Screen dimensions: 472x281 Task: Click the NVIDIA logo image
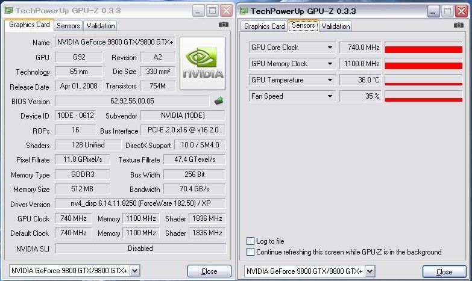(203, 63)
